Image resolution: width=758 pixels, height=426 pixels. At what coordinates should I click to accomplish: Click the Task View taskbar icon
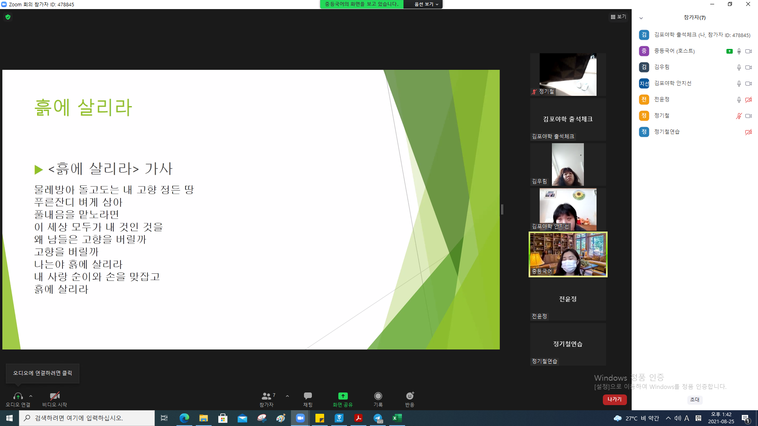coord(164,418)
